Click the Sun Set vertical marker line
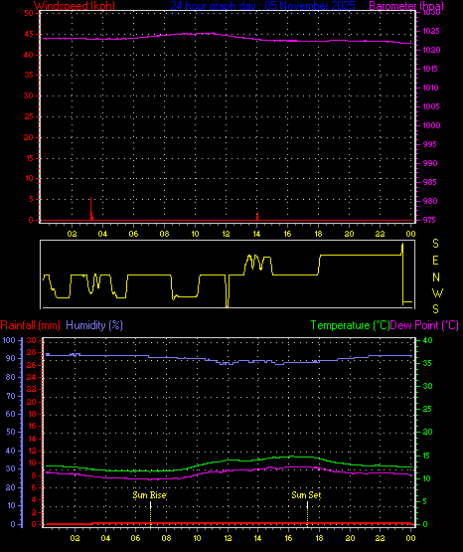Screen dimensions: 463x552 [307, 513]
